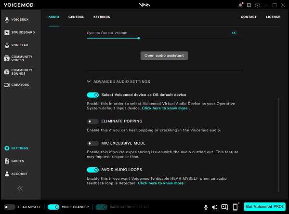This screenshot has width=289, height=214.
Task: Click know more link under OS default device
Action: tap(165, 108)
